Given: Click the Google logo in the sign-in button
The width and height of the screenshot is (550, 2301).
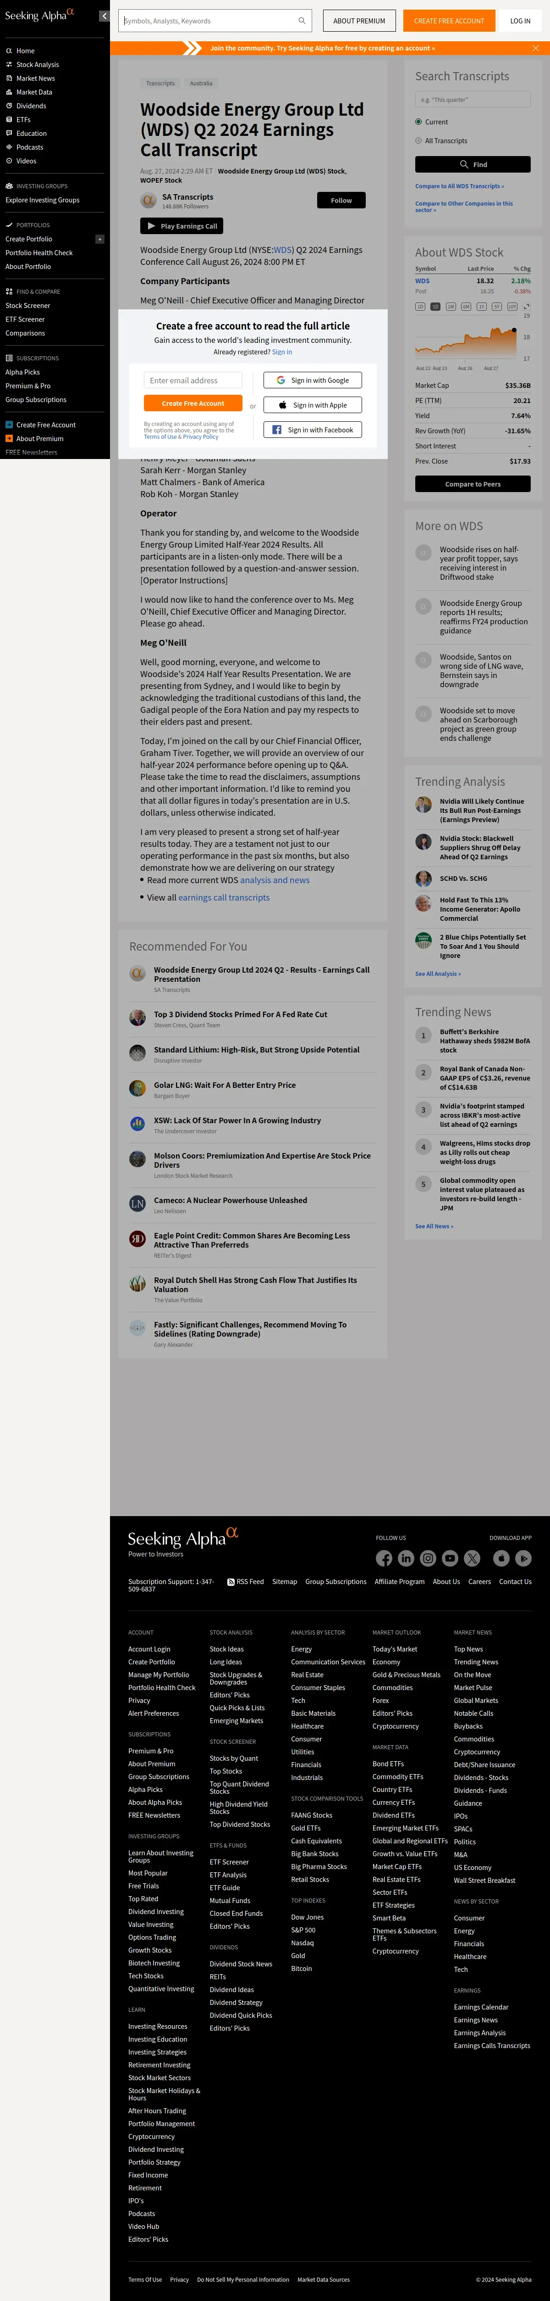Looking at the screenshot, I should (x=281, y=381).
